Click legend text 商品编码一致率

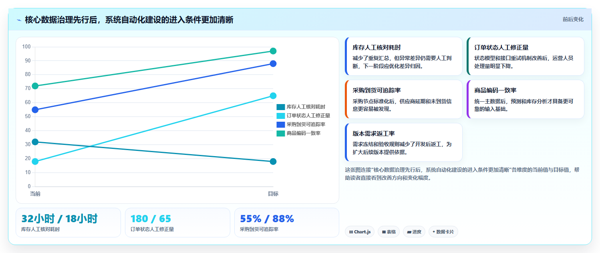pyautogui.click(x=304, y=133)
